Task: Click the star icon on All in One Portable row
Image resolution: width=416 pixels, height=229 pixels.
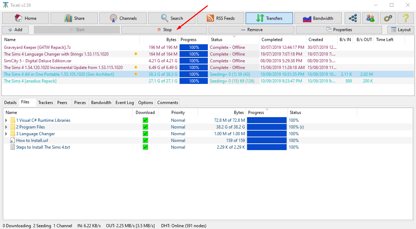Action: click(136, 74)
